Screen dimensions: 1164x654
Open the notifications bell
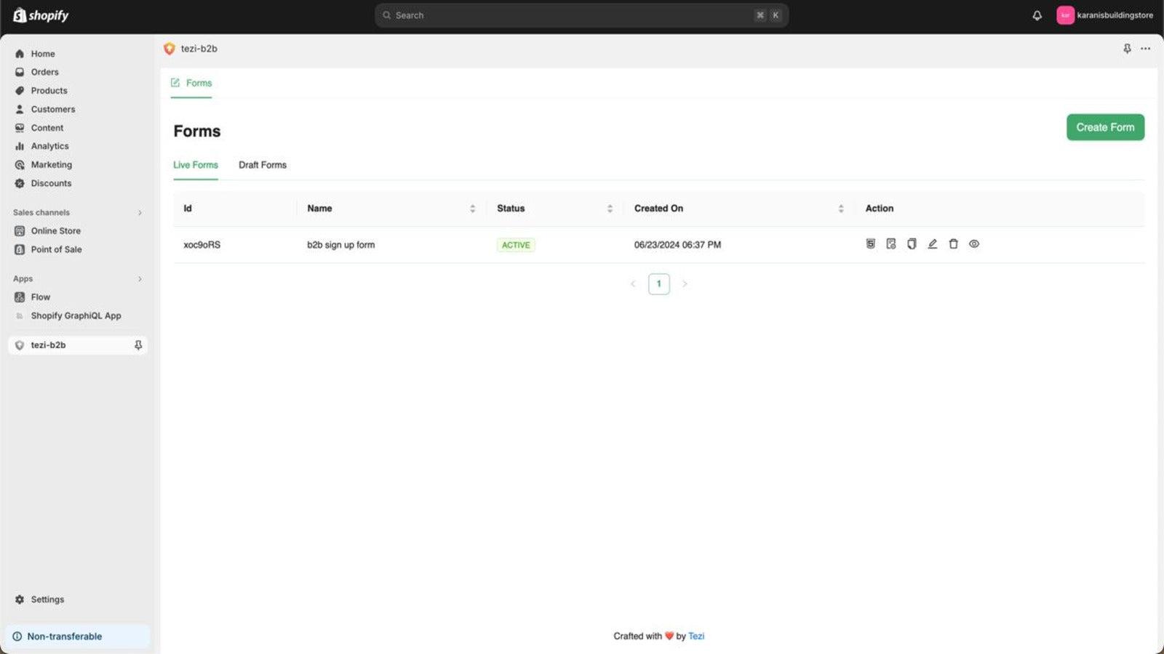click(1036, 15)
